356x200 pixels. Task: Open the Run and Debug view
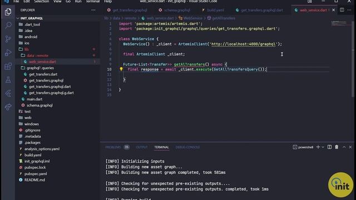point(8,53)
